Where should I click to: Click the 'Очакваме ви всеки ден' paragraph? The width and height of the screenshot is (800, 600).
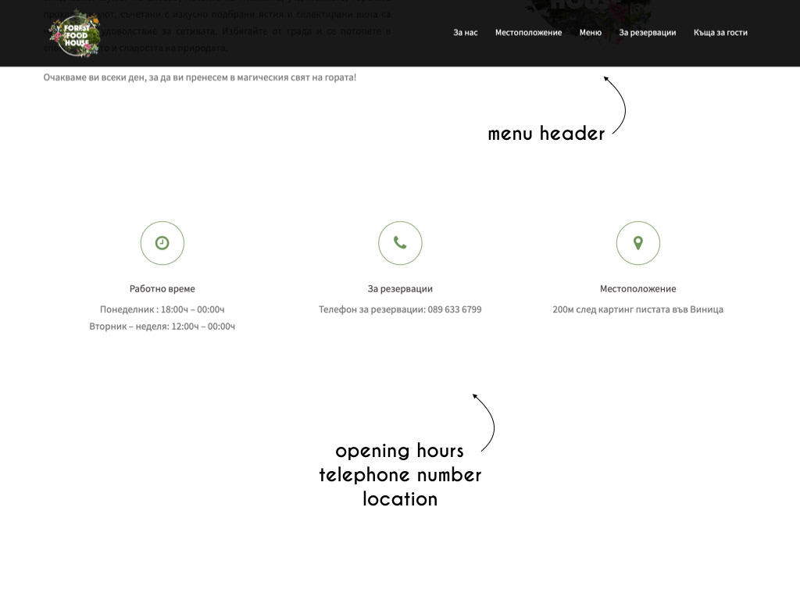200,77
